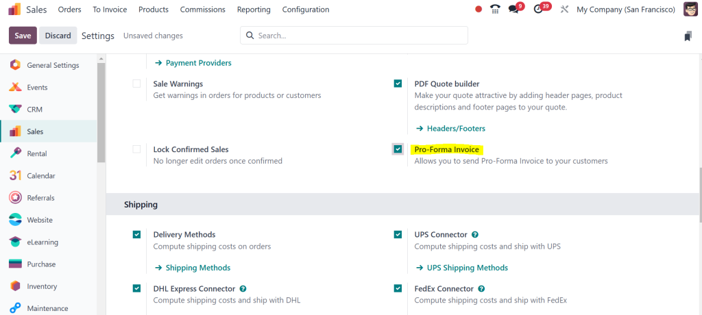Click the Events sidebar icon
702x315 pixels.
tap(15, 87)
